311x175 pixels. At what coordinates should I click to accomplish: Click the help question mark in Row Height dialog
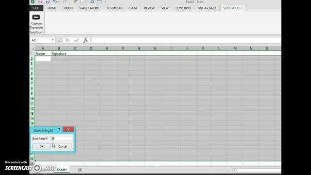[x=59, y=130]
